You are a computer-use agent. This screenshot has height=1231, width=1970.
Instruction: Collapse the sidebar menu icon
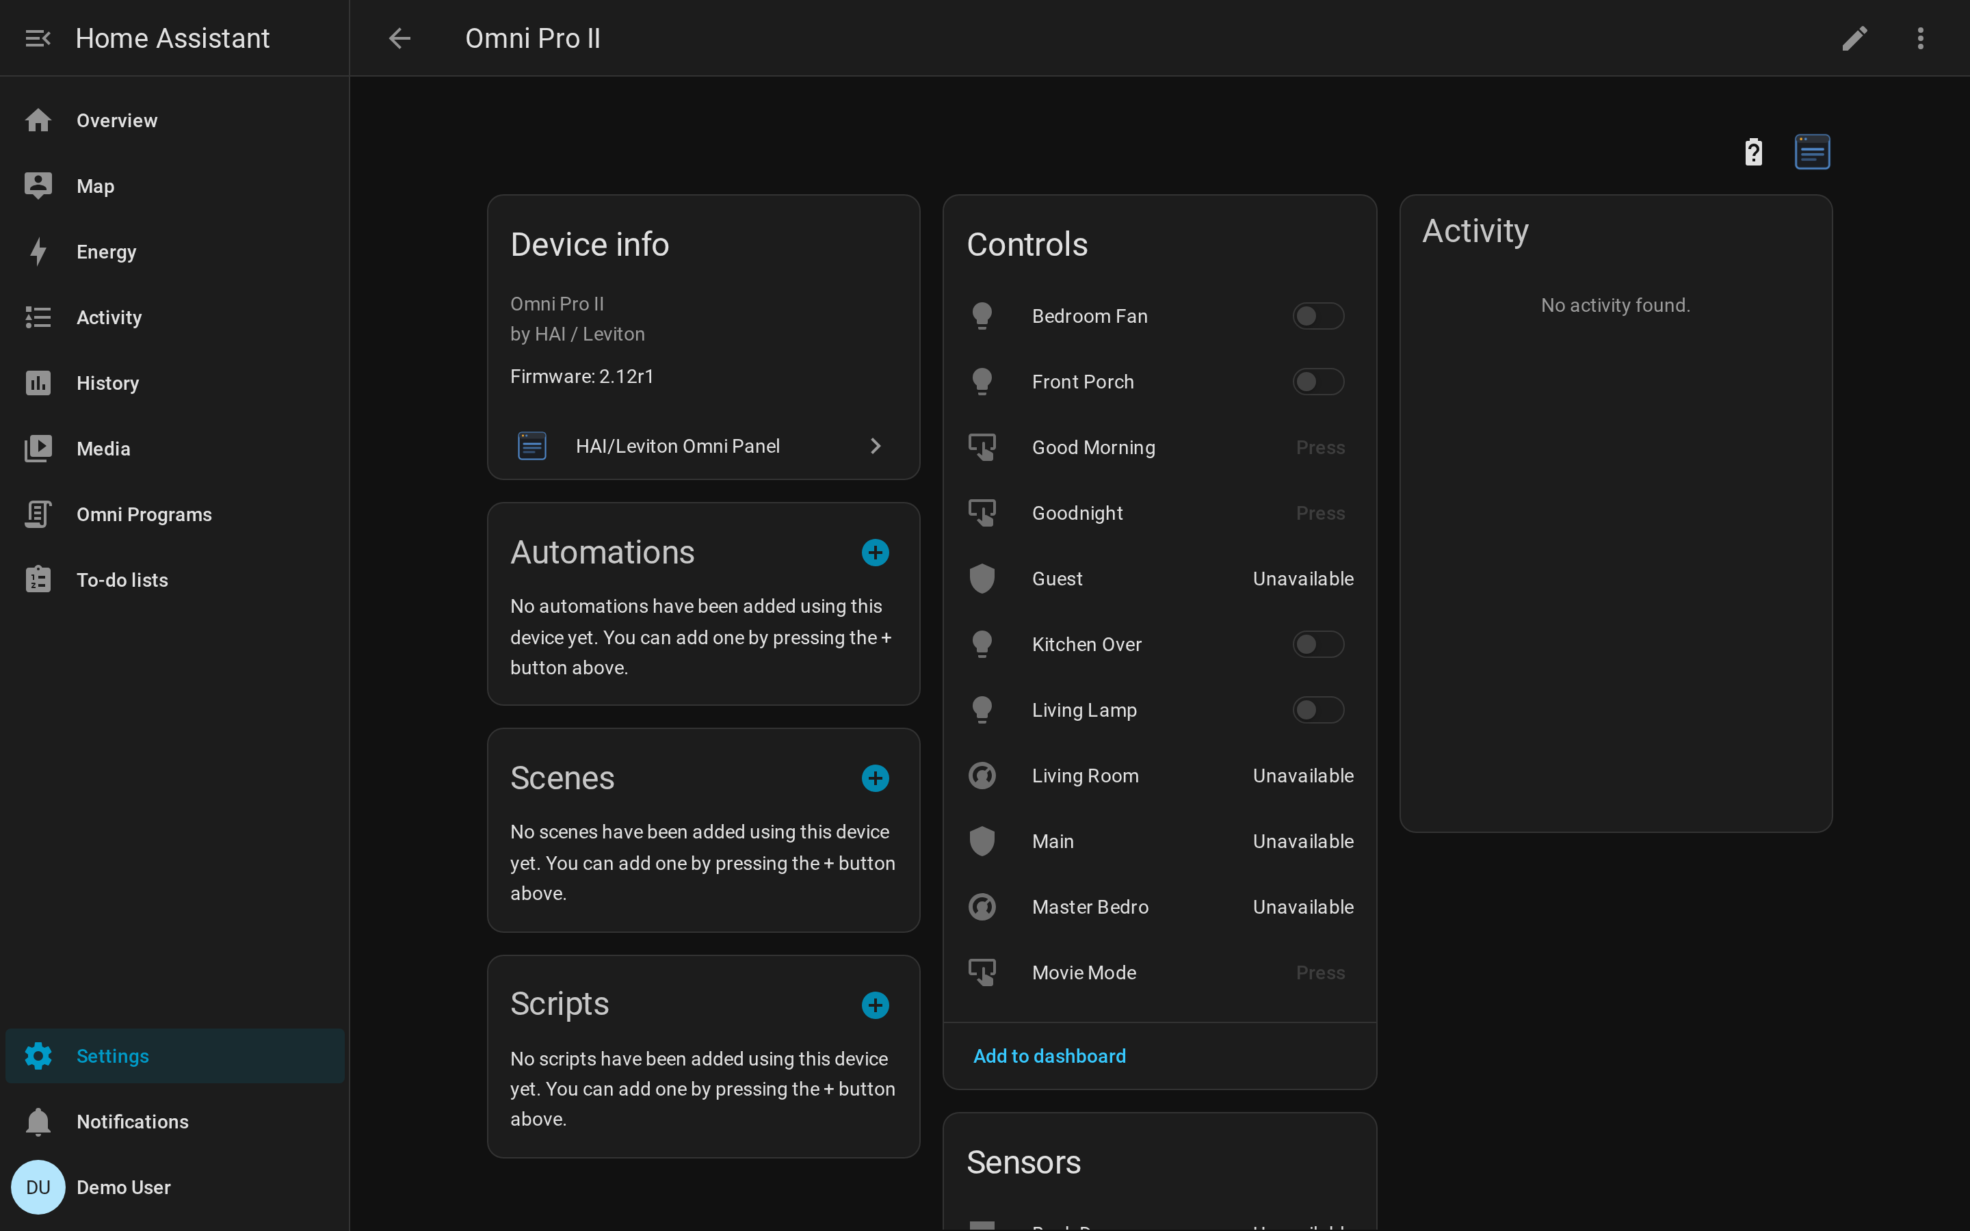coord(38,38)
